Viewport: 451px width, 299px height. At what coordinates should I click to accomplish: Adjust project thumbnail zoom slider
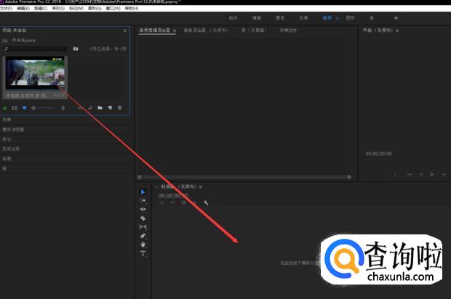click(43, 108)
